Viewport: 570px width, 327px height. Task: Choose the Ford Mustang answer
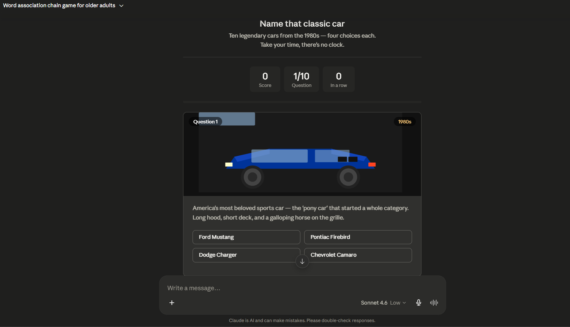(246, 237)
